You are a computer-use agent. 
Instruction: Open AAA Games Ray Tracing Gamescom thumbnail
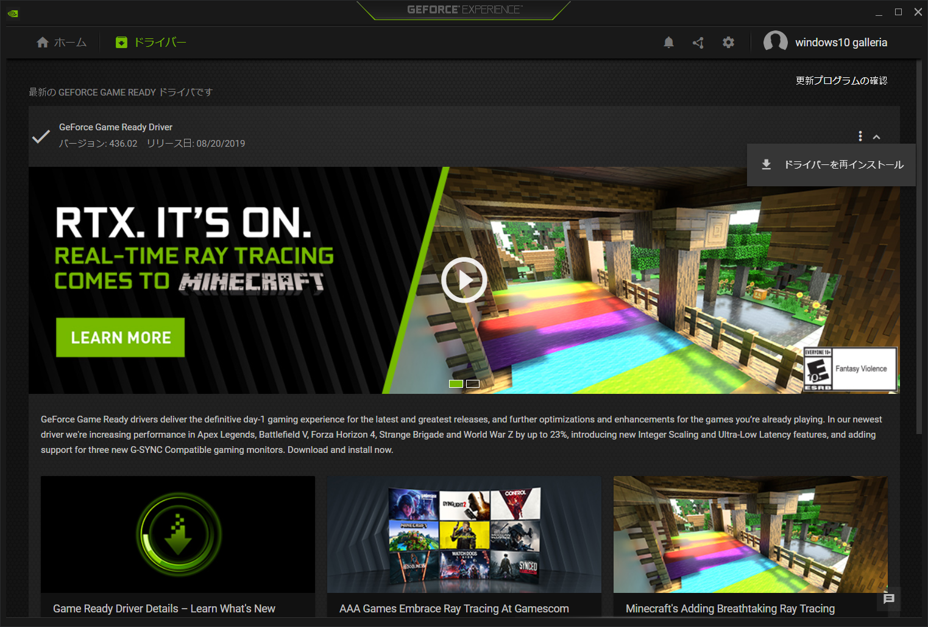tap(464, 534)
